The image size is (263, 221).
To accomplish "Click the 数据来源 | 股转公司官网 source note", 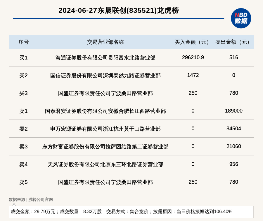I will coord(31,199).
